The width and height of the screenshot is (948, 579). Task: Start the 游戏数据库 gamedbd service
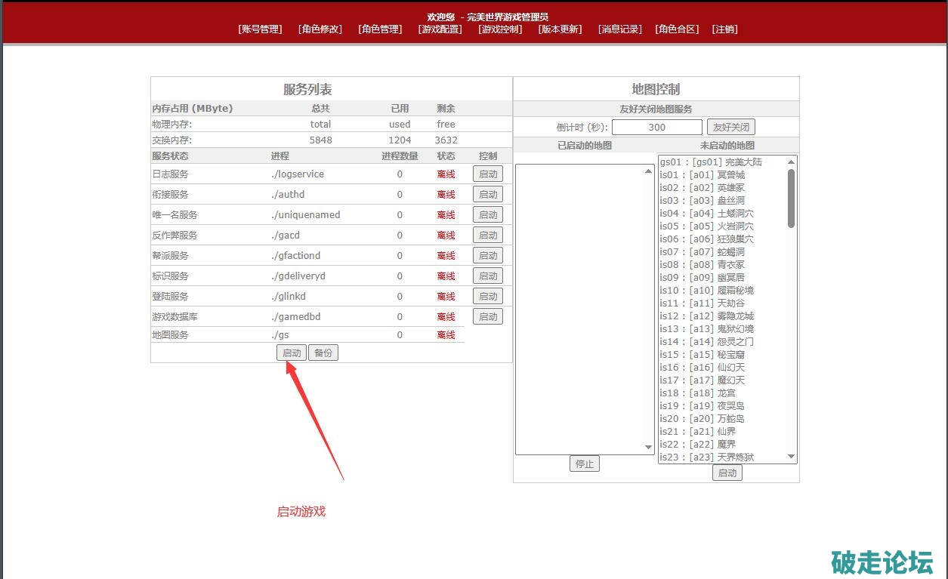[x=487, y=317]
